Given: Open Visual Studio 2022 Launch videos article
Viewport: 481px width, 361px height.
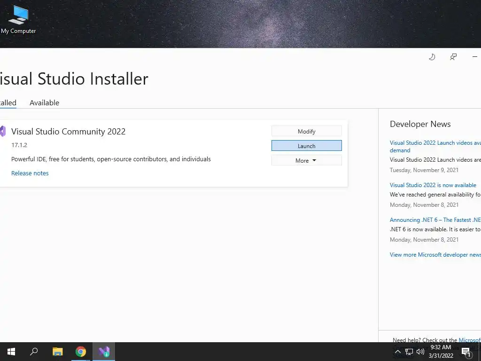Looking at the screenshot, I should pos(435,147).
